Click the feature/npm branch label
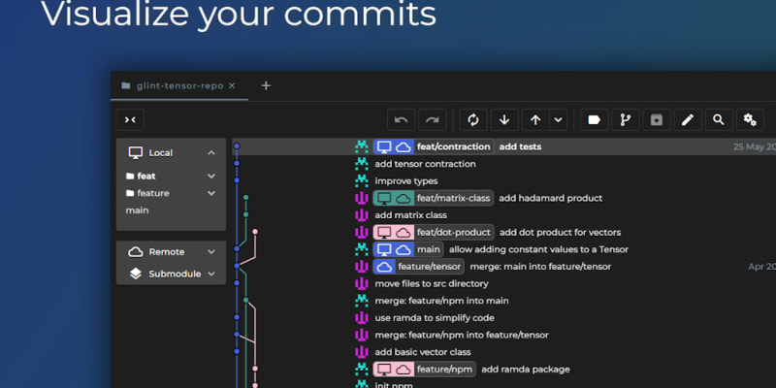776x388 pixels. pyautogui.click(x=444, y=370)
